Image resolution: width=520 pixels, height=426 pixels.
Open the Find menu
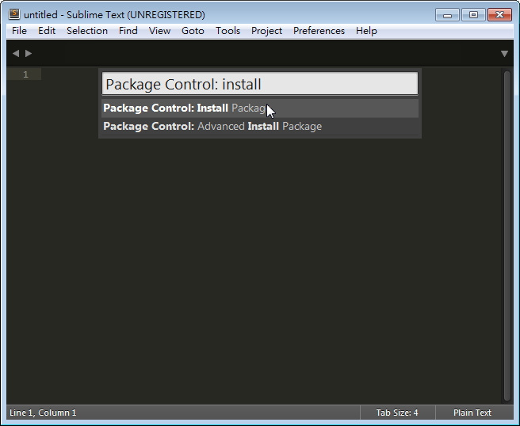[x=128, y=31]
